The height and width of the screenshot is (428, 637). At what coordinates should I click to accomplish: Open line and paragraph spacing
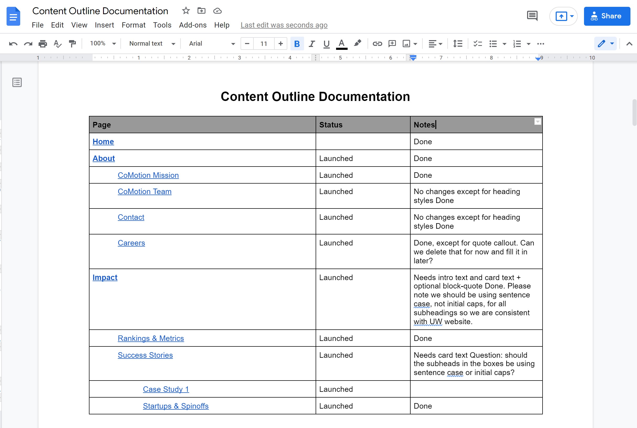coord(458,44)
